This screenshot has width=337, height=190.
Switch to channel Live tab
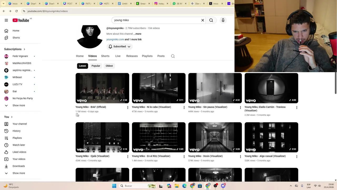click(x=118, y=56)
